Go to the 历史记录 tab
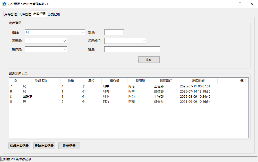The width and height of the screenshot is (258, 162). [54, 14]
